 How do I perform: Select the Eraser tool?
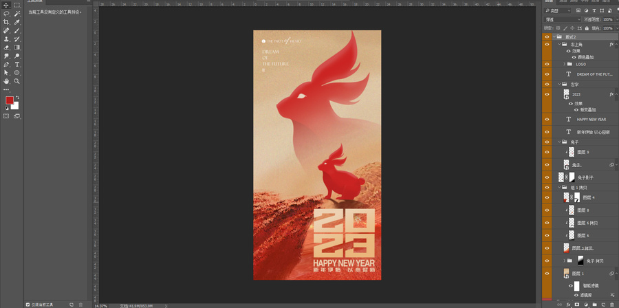tap(6, 47)
